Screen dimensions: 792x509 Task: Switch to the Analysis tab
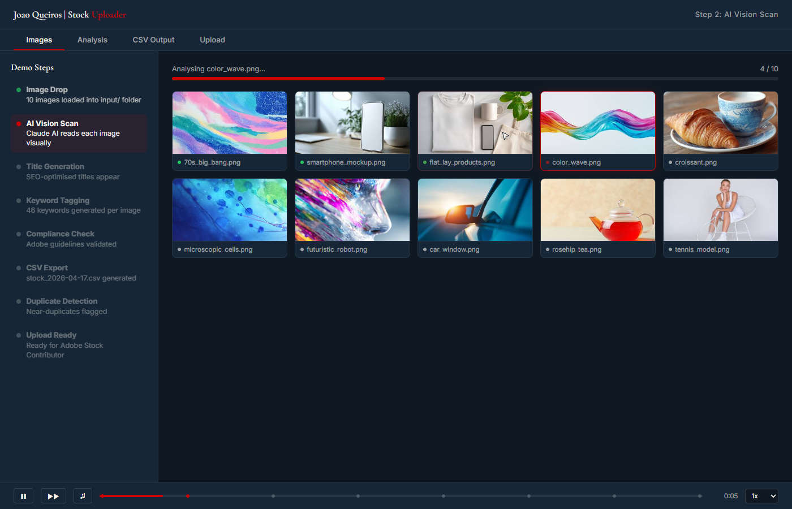(x=92, y=40)
